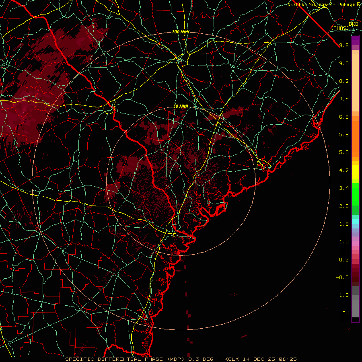This screenshot has width=362, height=362.
Task: Pick the gray segment at color bar bottom
Action: (355, 308)
